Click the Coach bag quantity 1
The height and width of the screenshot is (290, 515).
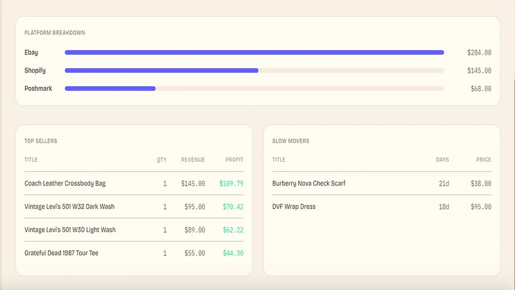click(x=165, y=184)
